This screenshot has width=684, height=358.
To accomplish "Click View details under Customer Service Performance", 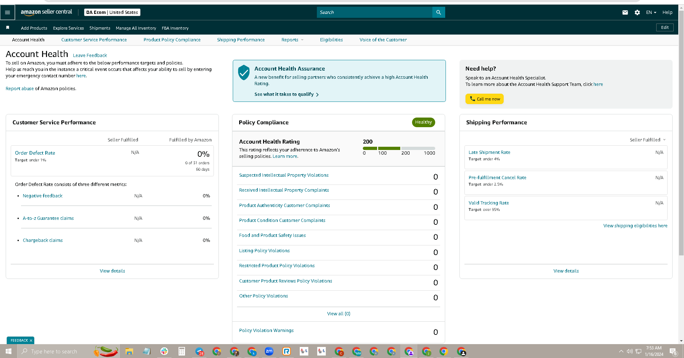I will tap(112, 271).
